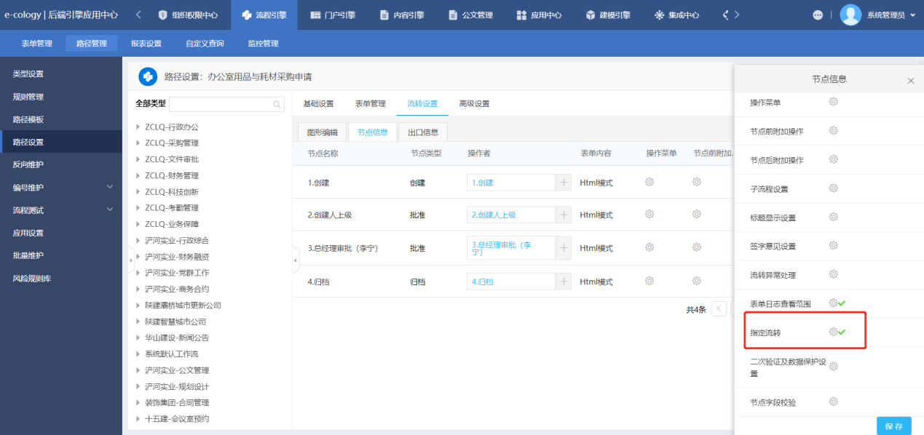Expand 编号维护 in left sidebar

point(110,187)
